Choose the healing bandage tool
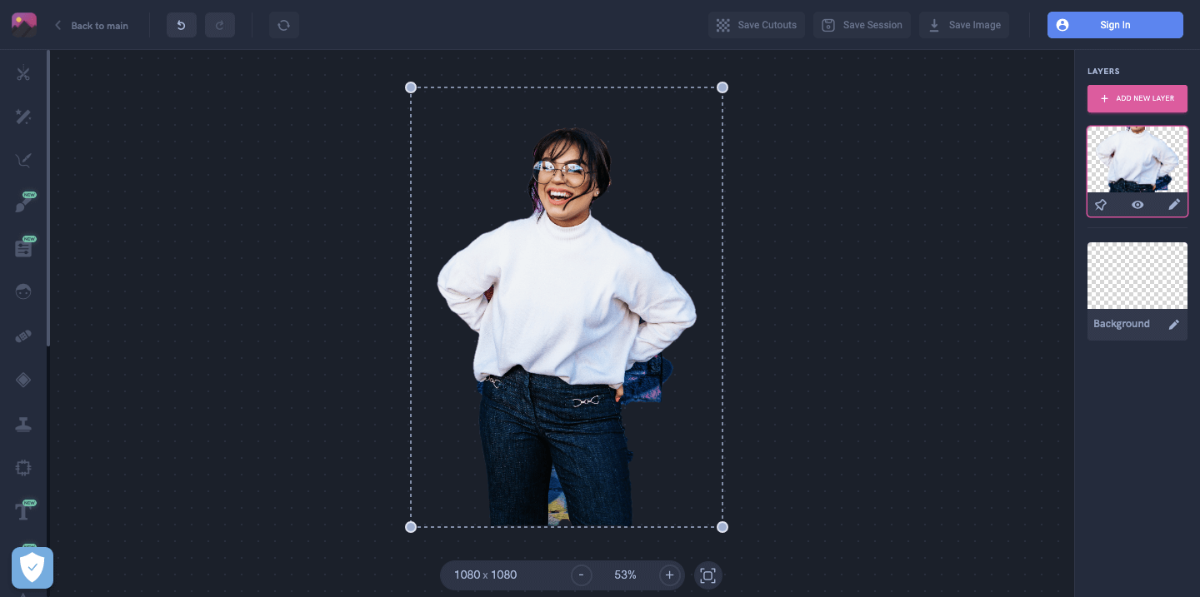The width and height of the screenshot is (1200, 597). point(23,336)
